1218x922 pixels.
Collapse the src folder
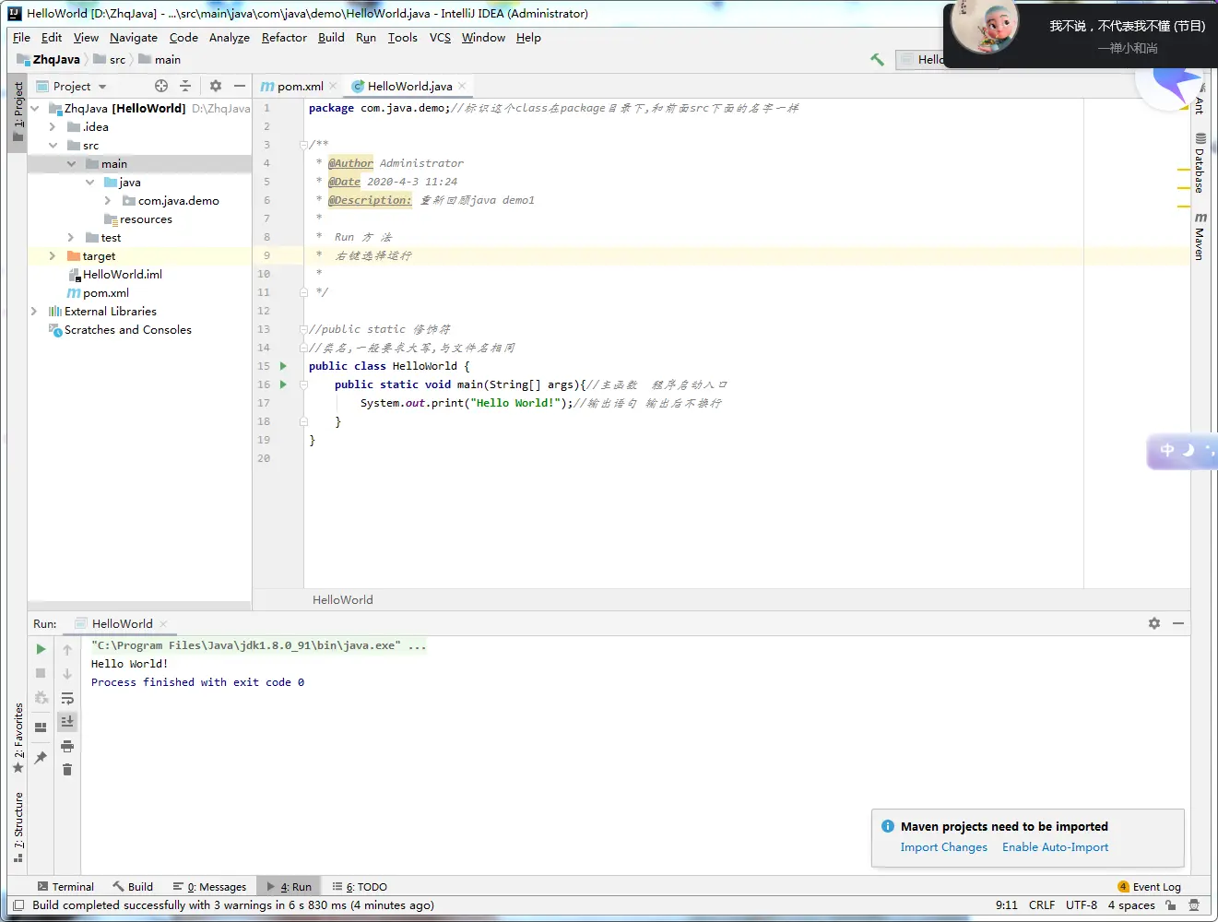pos(53,145)
